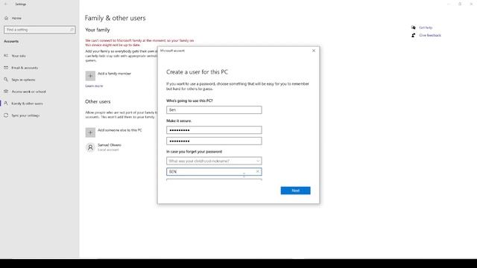
Task: Click the Home house icon
Action: click(x=6, y=18)
